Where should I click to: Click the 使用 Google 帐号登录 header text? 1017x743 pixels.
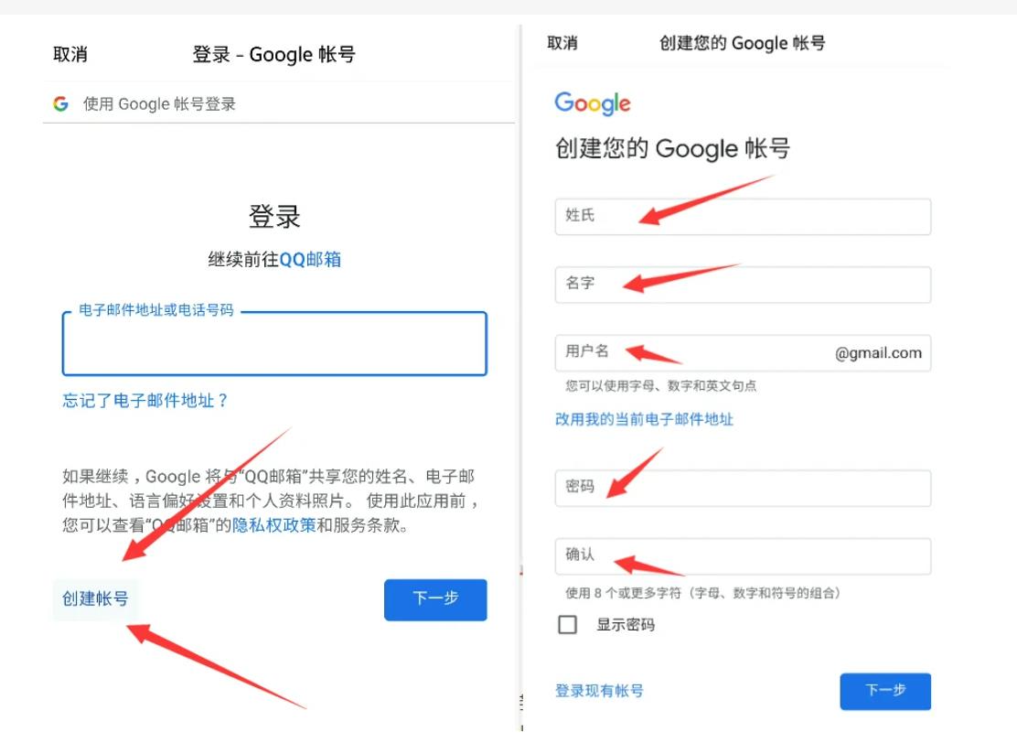coord(159,104)
